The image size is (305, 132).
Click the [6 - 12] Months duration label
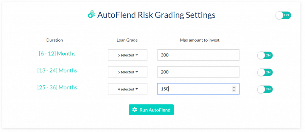tap(57, 54)
